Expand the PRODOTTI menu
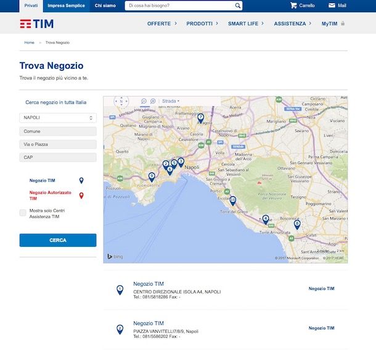The width and height of the screenshot is (376, 354). pos(202,23)
